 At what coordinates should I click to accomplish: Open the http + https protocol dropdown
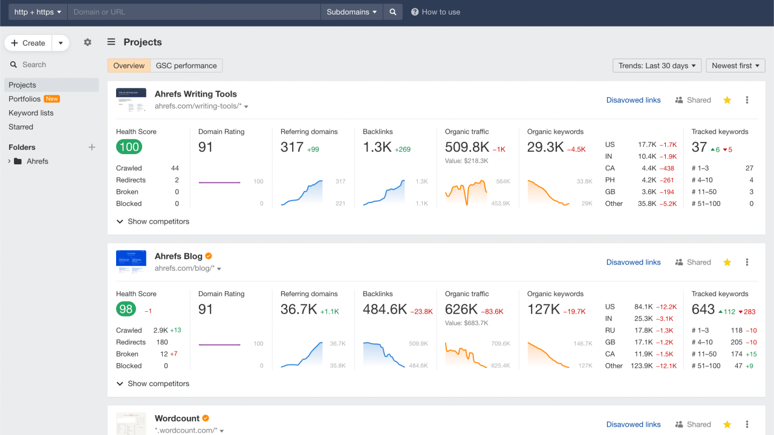(x=37, y=11)
